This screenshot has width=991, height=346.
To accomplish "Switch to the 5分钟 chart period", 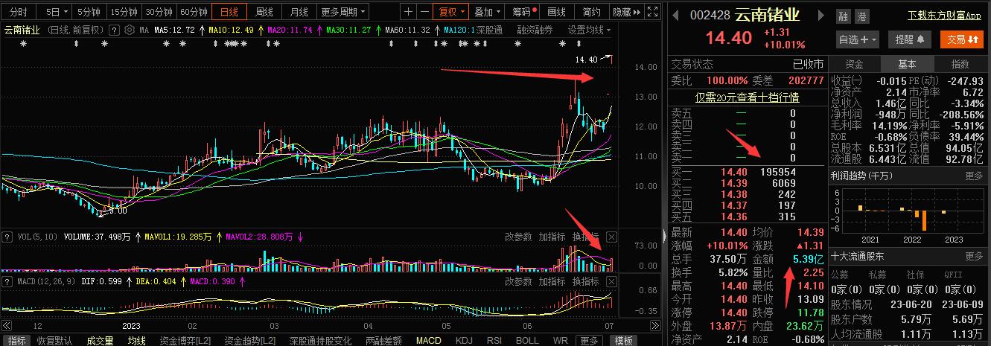I will [89, 12].
